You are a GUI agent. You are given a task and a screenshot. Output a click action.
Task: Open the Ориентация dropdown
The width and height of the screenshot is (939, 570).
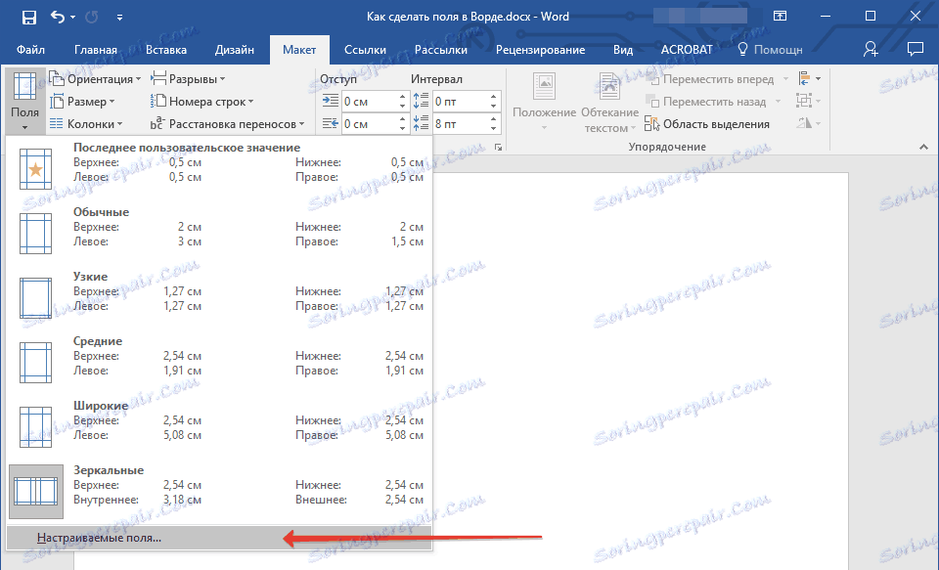(96, 79)
